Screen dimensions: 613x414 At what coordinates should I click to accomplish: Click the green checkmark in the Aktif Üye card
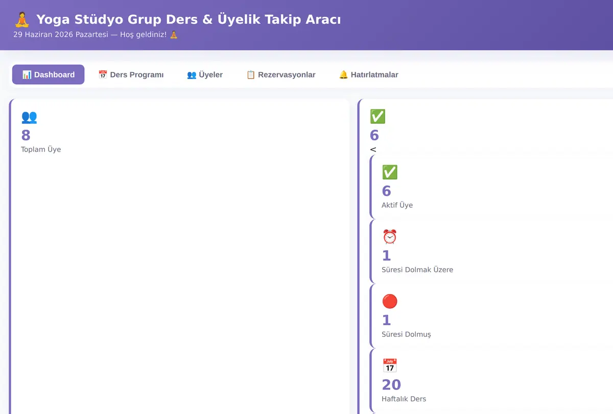[x=390, y=173]
